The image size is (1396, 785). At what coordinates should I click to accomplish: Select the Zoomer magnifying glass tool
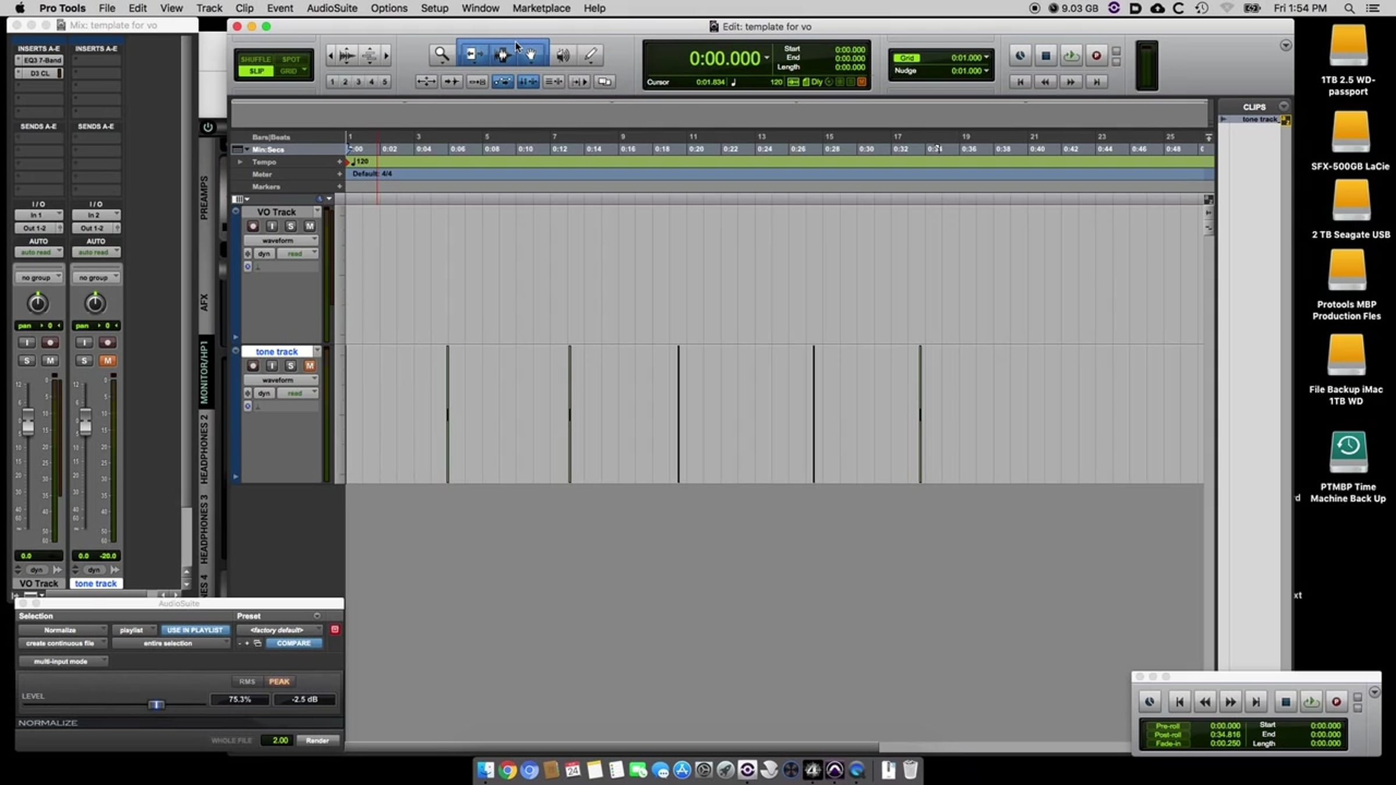(x=441, y=55)
